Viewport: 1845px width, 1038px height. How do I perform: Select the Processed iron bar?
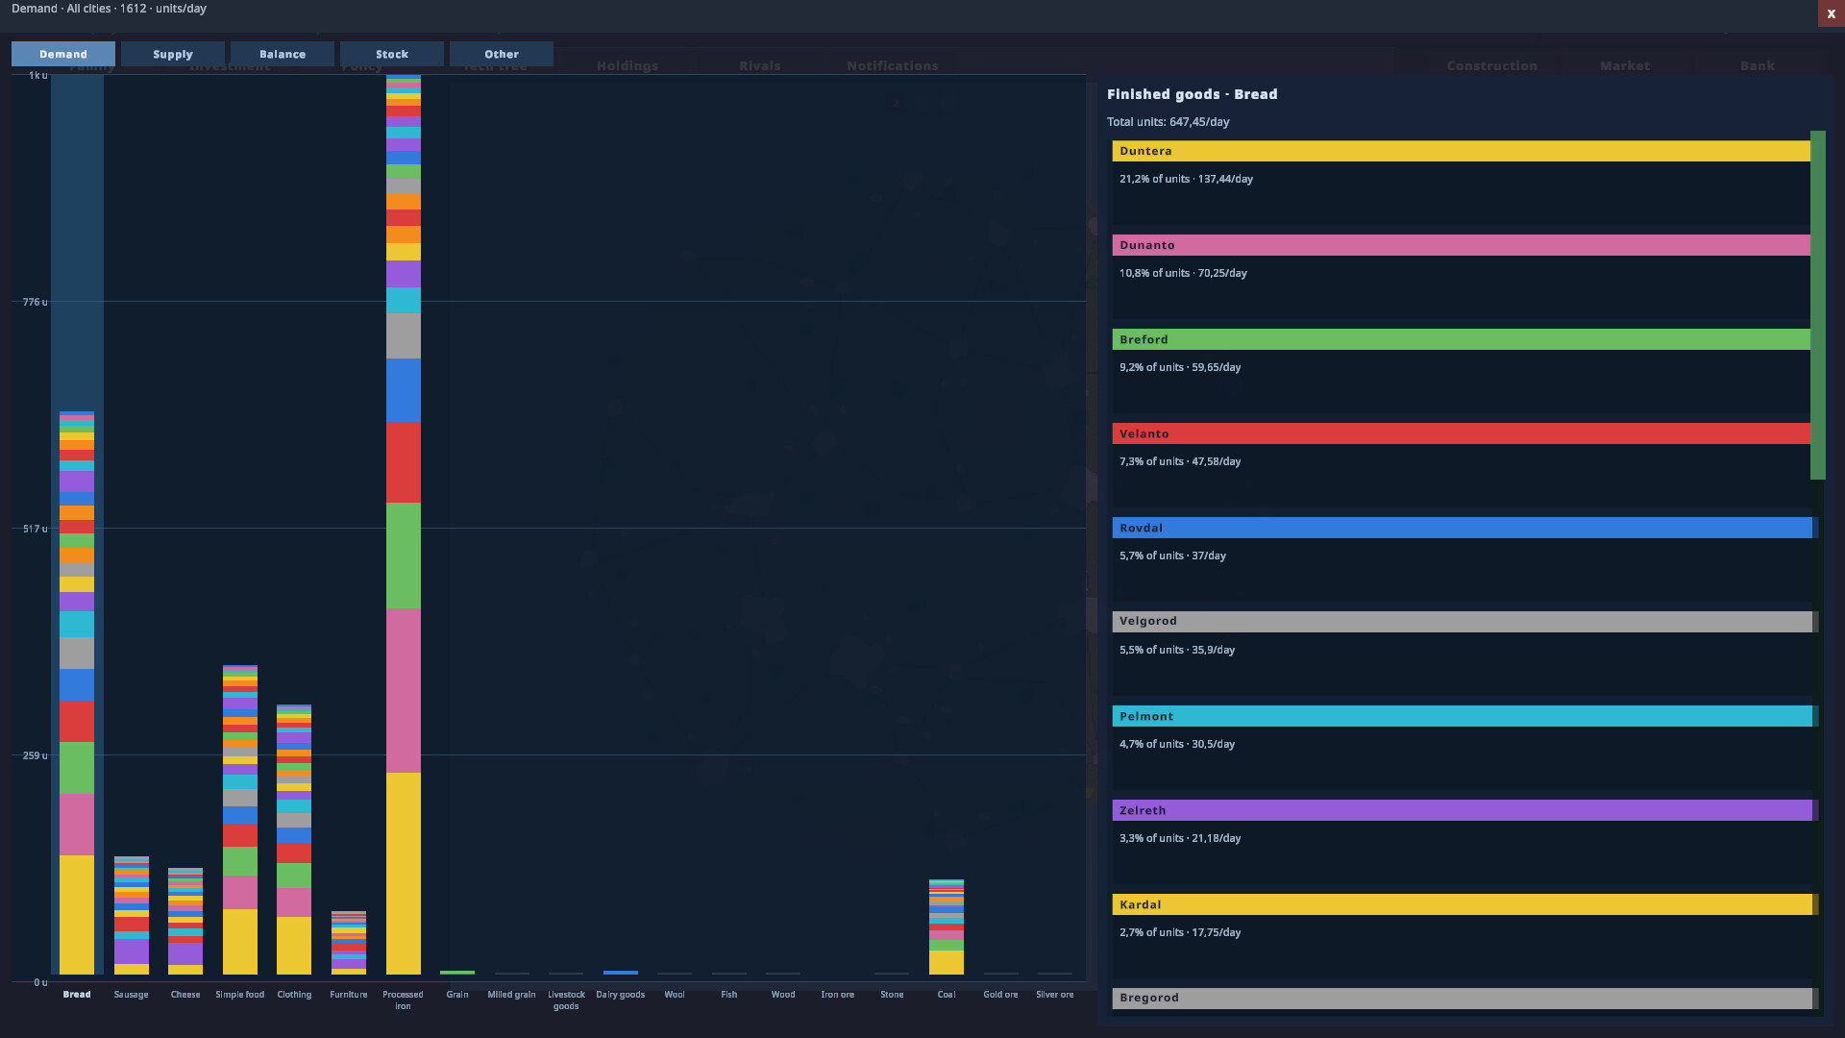pos(404,525)
